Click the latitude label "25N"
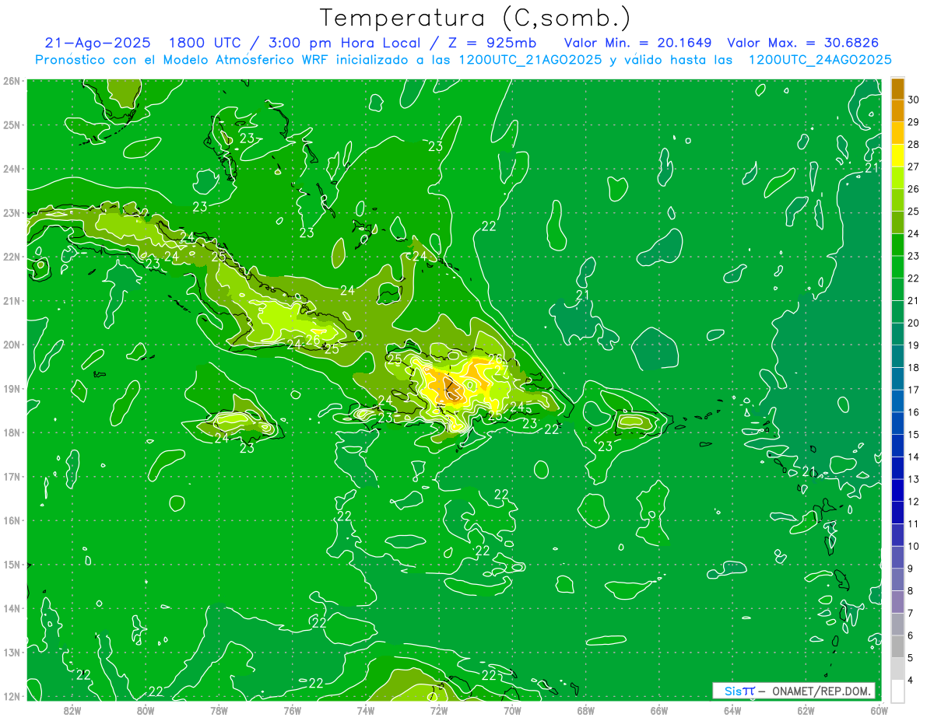Image resolution: width=934 pixels, height=721 pixels. click(12, 124)
